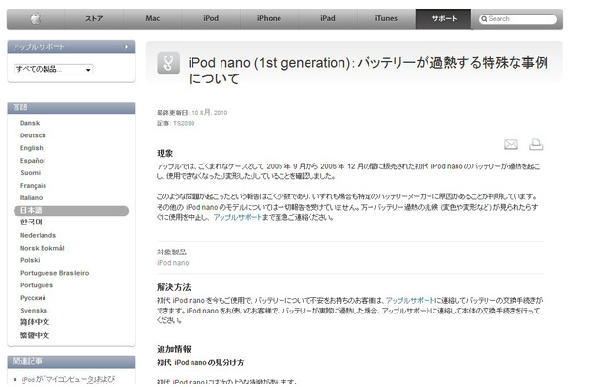Switch language to Suomi
This screenshot has width=590, height=387.
click(31, 173)
